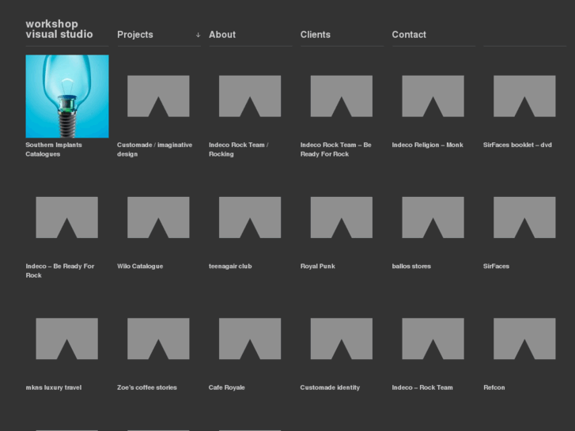Image resolution: width=575 pixels, height=431 pixels.
Task: Expand the Projects dropdown arrow
Action: point(198,35)
